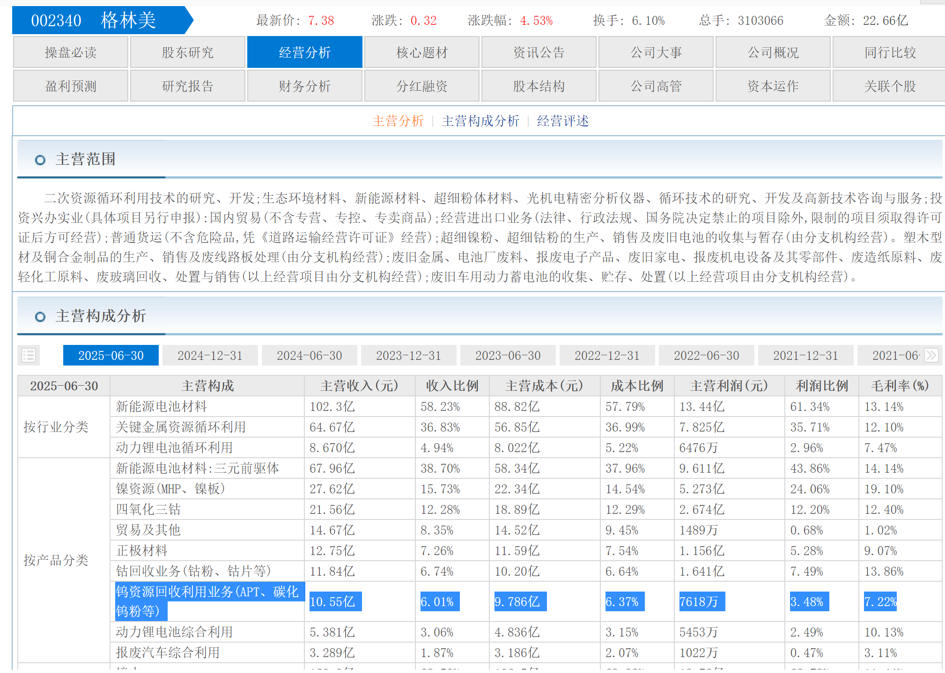
Task: Click the 收入比例 column header
Action: (x=452, y=386)
